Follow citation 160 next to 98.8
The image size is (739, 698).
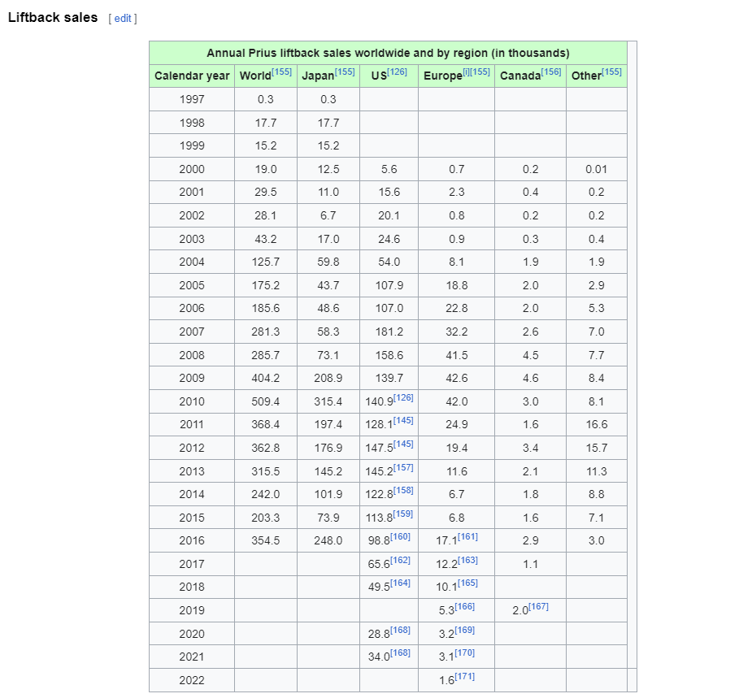[x=401, y=536]
